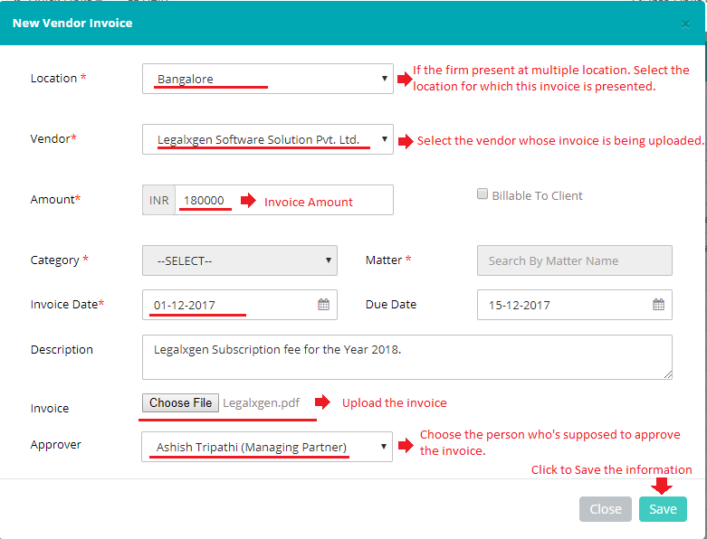This screenshot has height=539, width=707.
Task: Click into the Description text area
Action: 406,356
